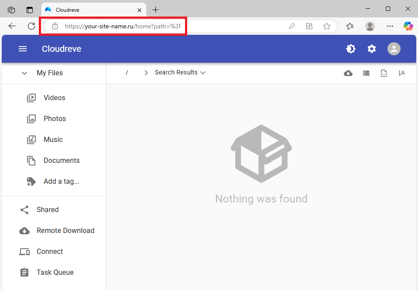The height and width of the screenshot is (290, 418).
Task: Click the browser apps/split-screen icon
Action: point(309,26)
